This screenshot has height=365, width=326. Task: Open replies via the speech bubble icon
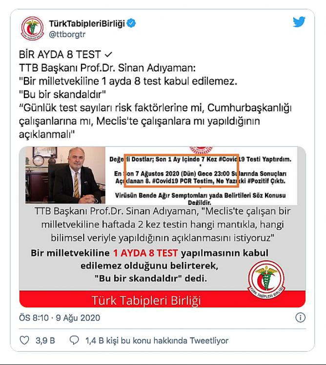point(74,340)
